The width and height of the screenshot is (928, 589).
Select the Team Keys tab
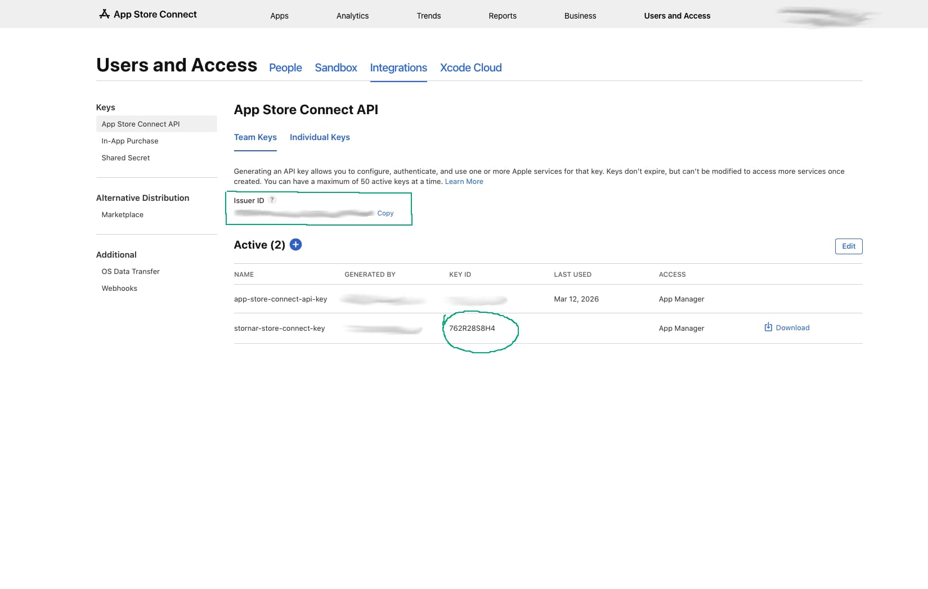255,137
